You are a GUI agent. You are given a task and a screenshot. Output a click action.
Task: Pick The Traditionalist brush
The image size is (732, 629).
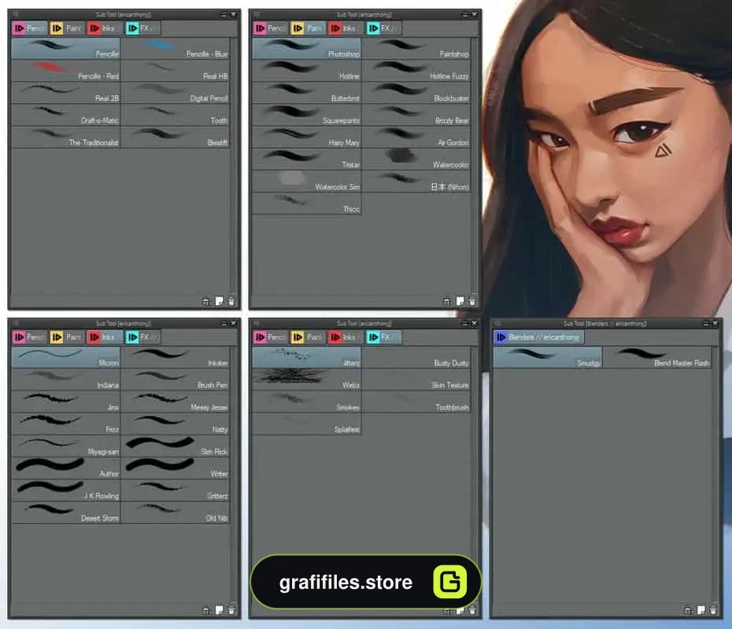[x=66, y=137]
